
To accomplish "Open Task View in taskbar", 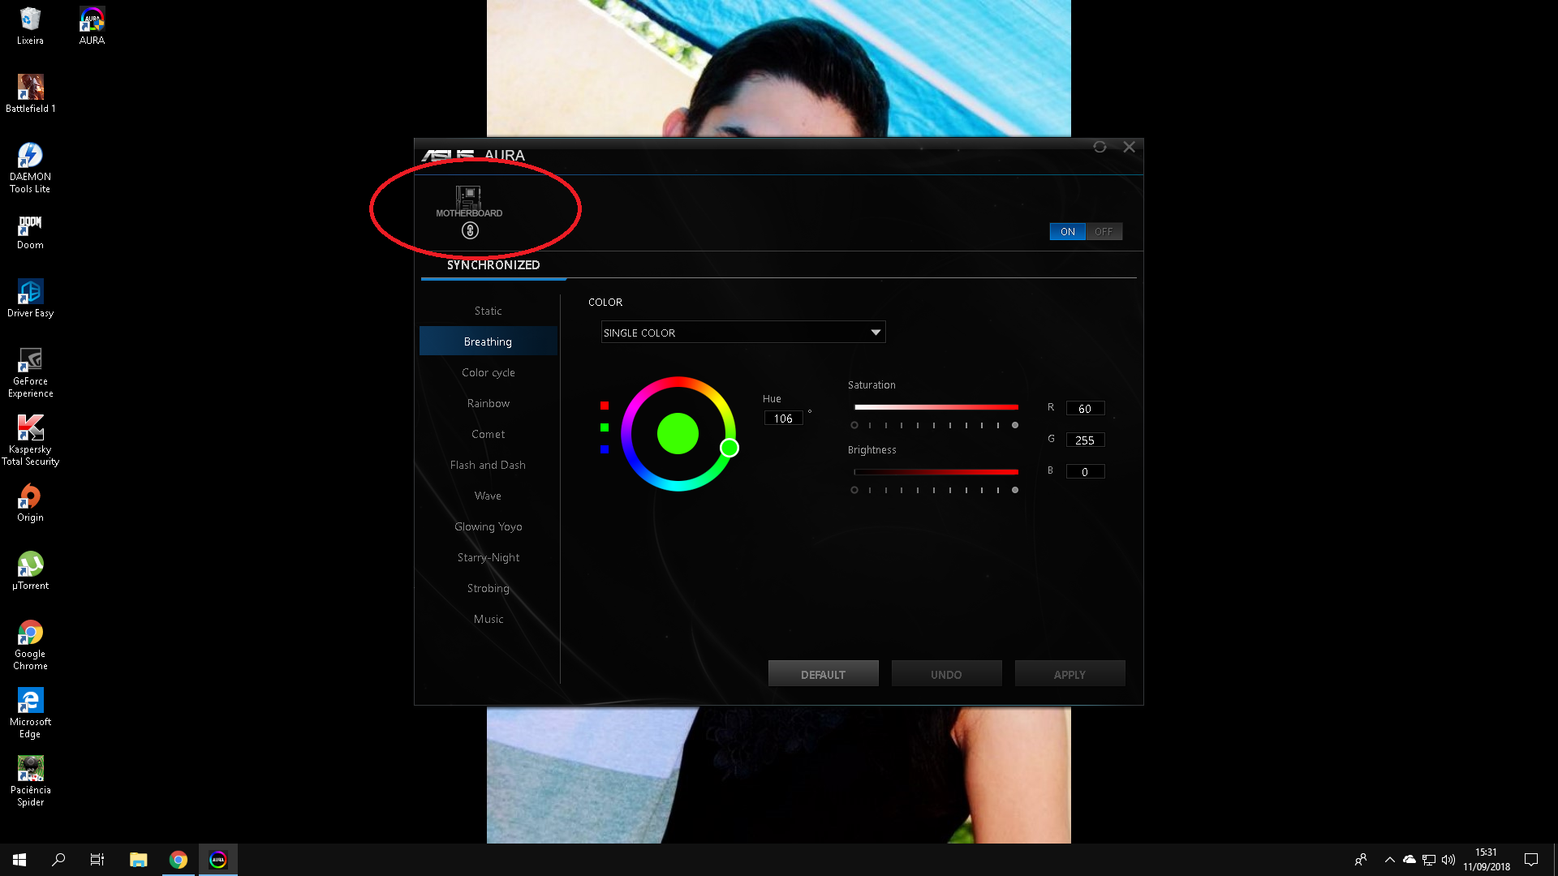I will click(97, 860).
